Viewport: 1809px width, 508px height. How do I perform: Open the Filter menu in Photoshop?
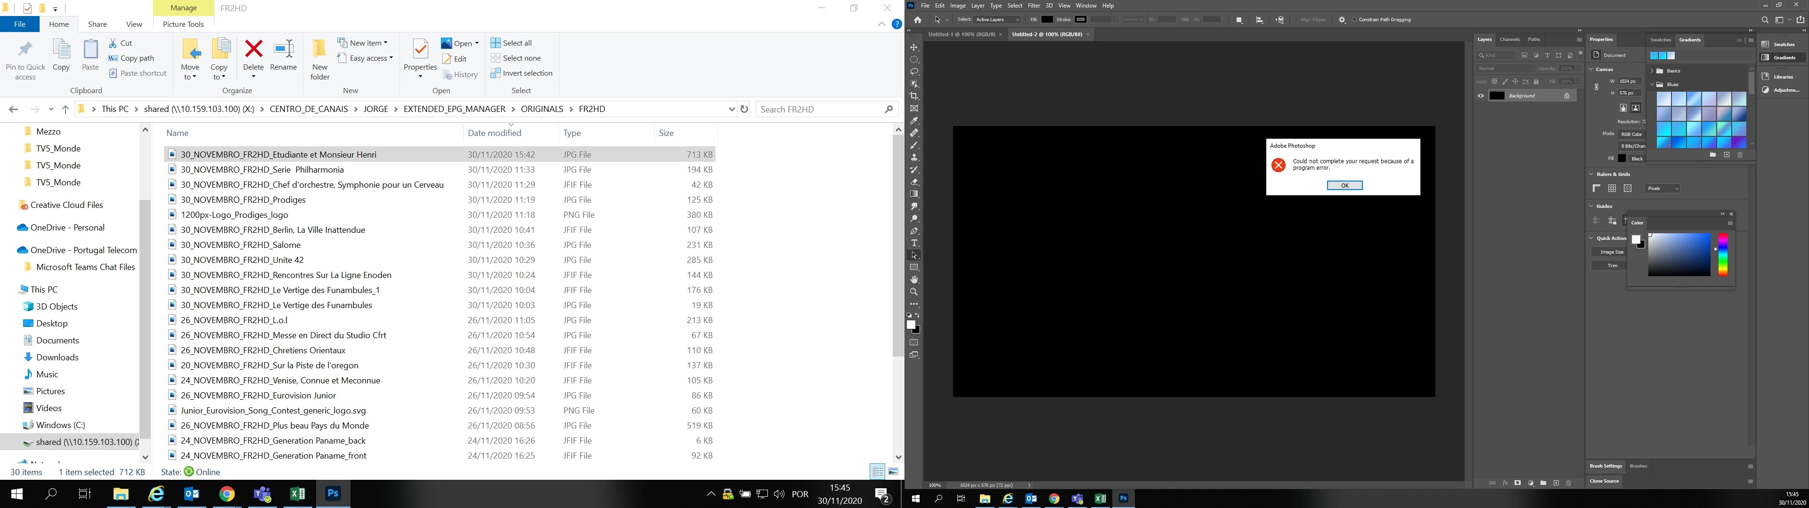point(1034,6)
